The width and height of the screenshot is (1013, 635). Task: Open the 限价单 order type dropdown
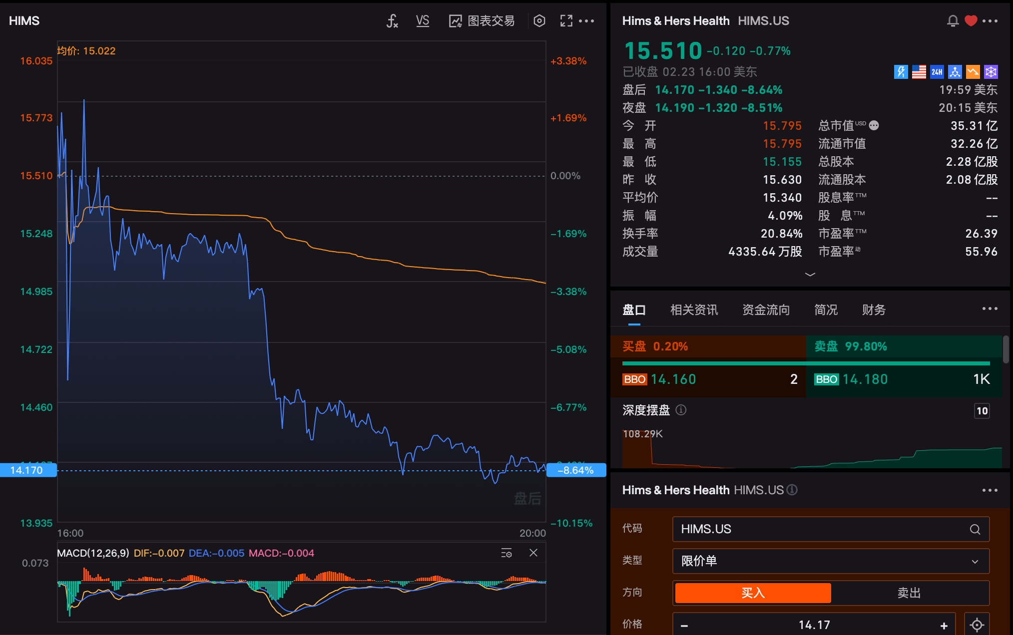point(830,561)
